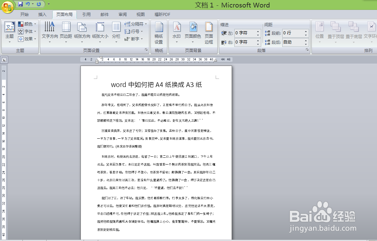Open paper Size (纸张大小) options
The height and width of the screenshot is (241, 377).
tap(100, 33)
